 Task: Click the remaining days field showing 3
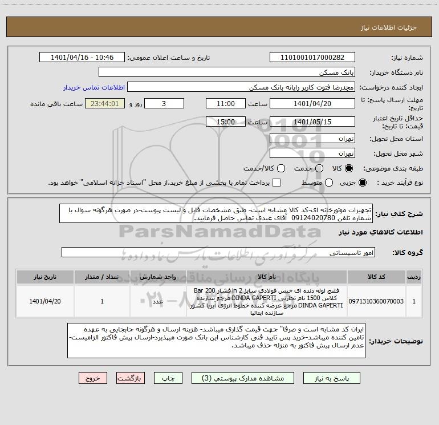click(x=164, y=103)
